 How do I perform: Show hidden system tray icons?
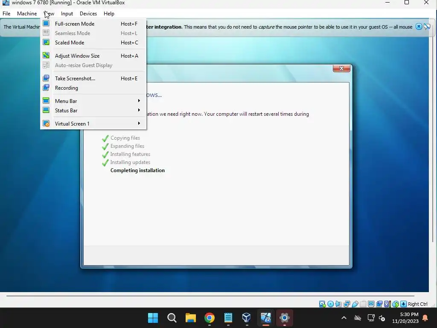tap(344, 318)
